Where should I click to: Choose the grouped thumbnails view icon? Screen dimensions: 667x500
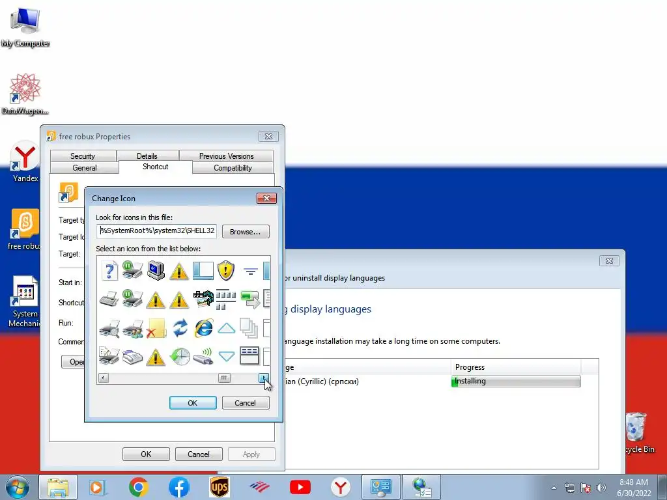tap(226, 299)
